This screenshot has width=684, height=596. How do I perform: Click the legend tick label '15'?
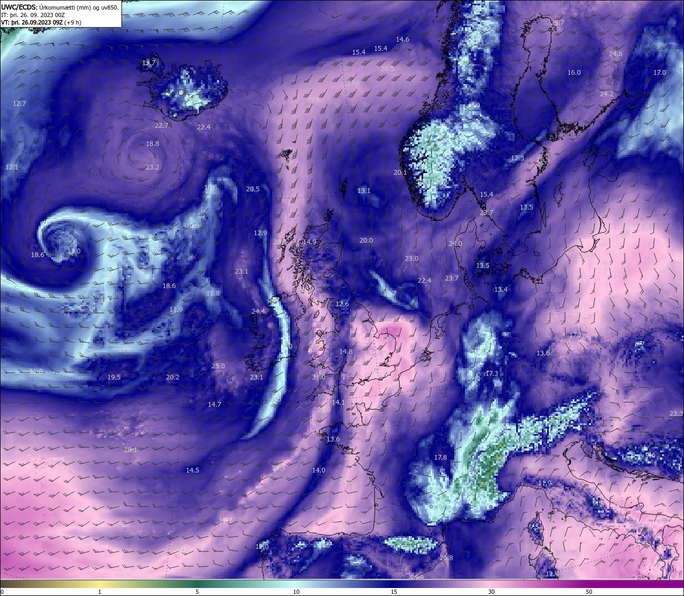click(393, 592)
